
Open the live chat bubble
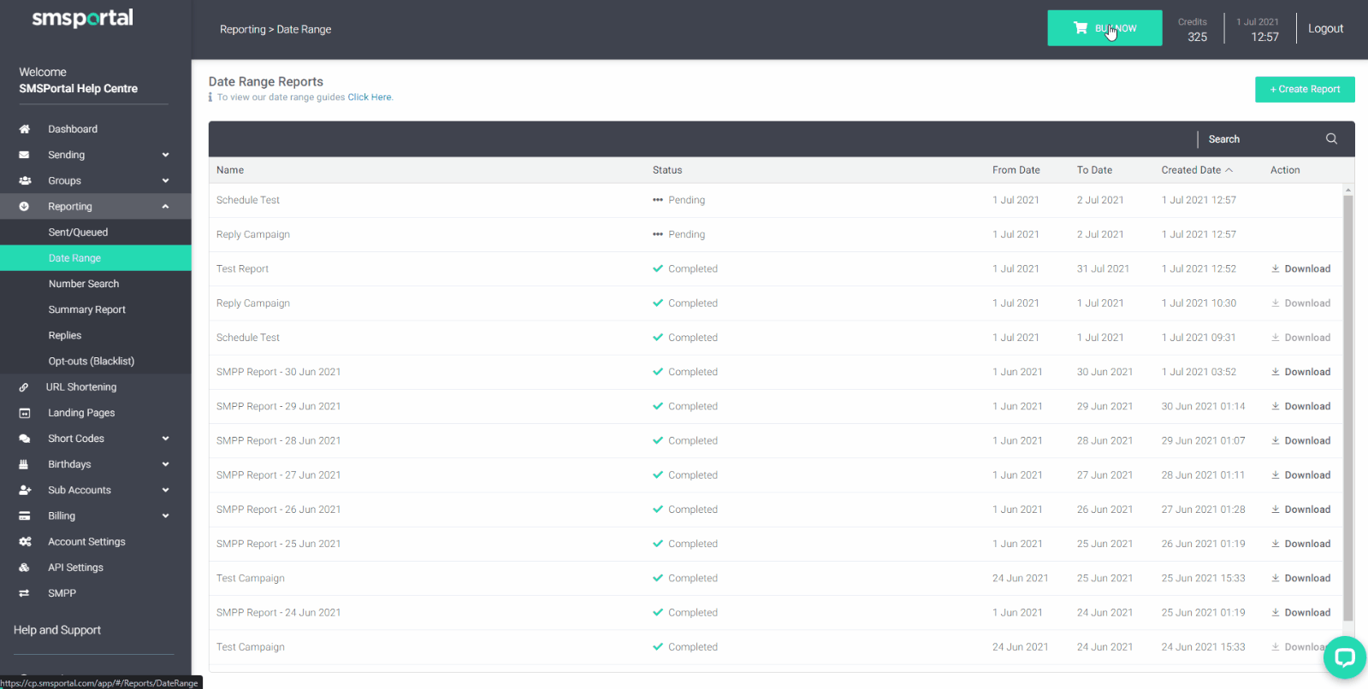pyautogui.click(x=1345, y=657)
